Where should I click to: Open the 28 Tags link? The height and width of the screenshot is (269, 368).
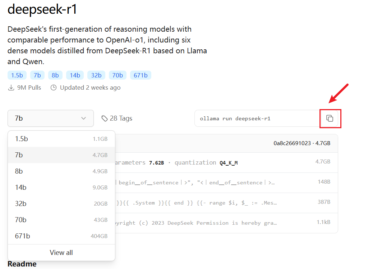[x=121, y=118]
